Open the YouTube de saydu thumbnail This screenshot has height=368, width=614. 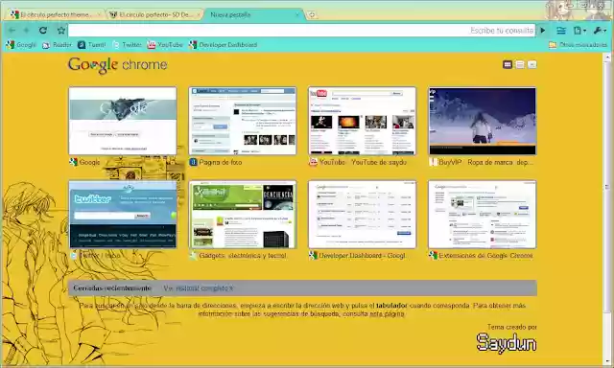(x=363, y=121)
